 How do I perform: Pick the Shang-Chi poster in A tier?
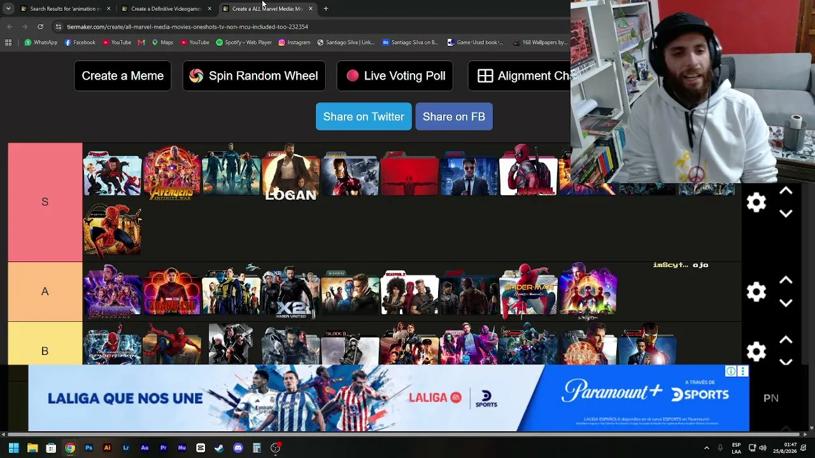[x=171, y=291]
